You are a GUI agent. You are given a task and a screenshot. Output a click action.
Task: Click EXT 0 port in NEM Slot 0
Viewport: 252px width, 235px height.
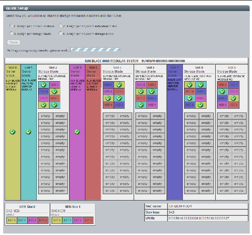(x=12, y=220)
